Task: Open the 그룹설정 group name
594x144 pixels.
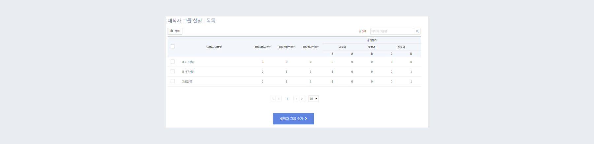Action: click(187, 82)
